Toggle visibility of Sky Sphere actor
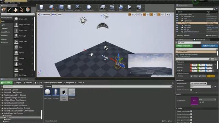 tap(177, 27)
